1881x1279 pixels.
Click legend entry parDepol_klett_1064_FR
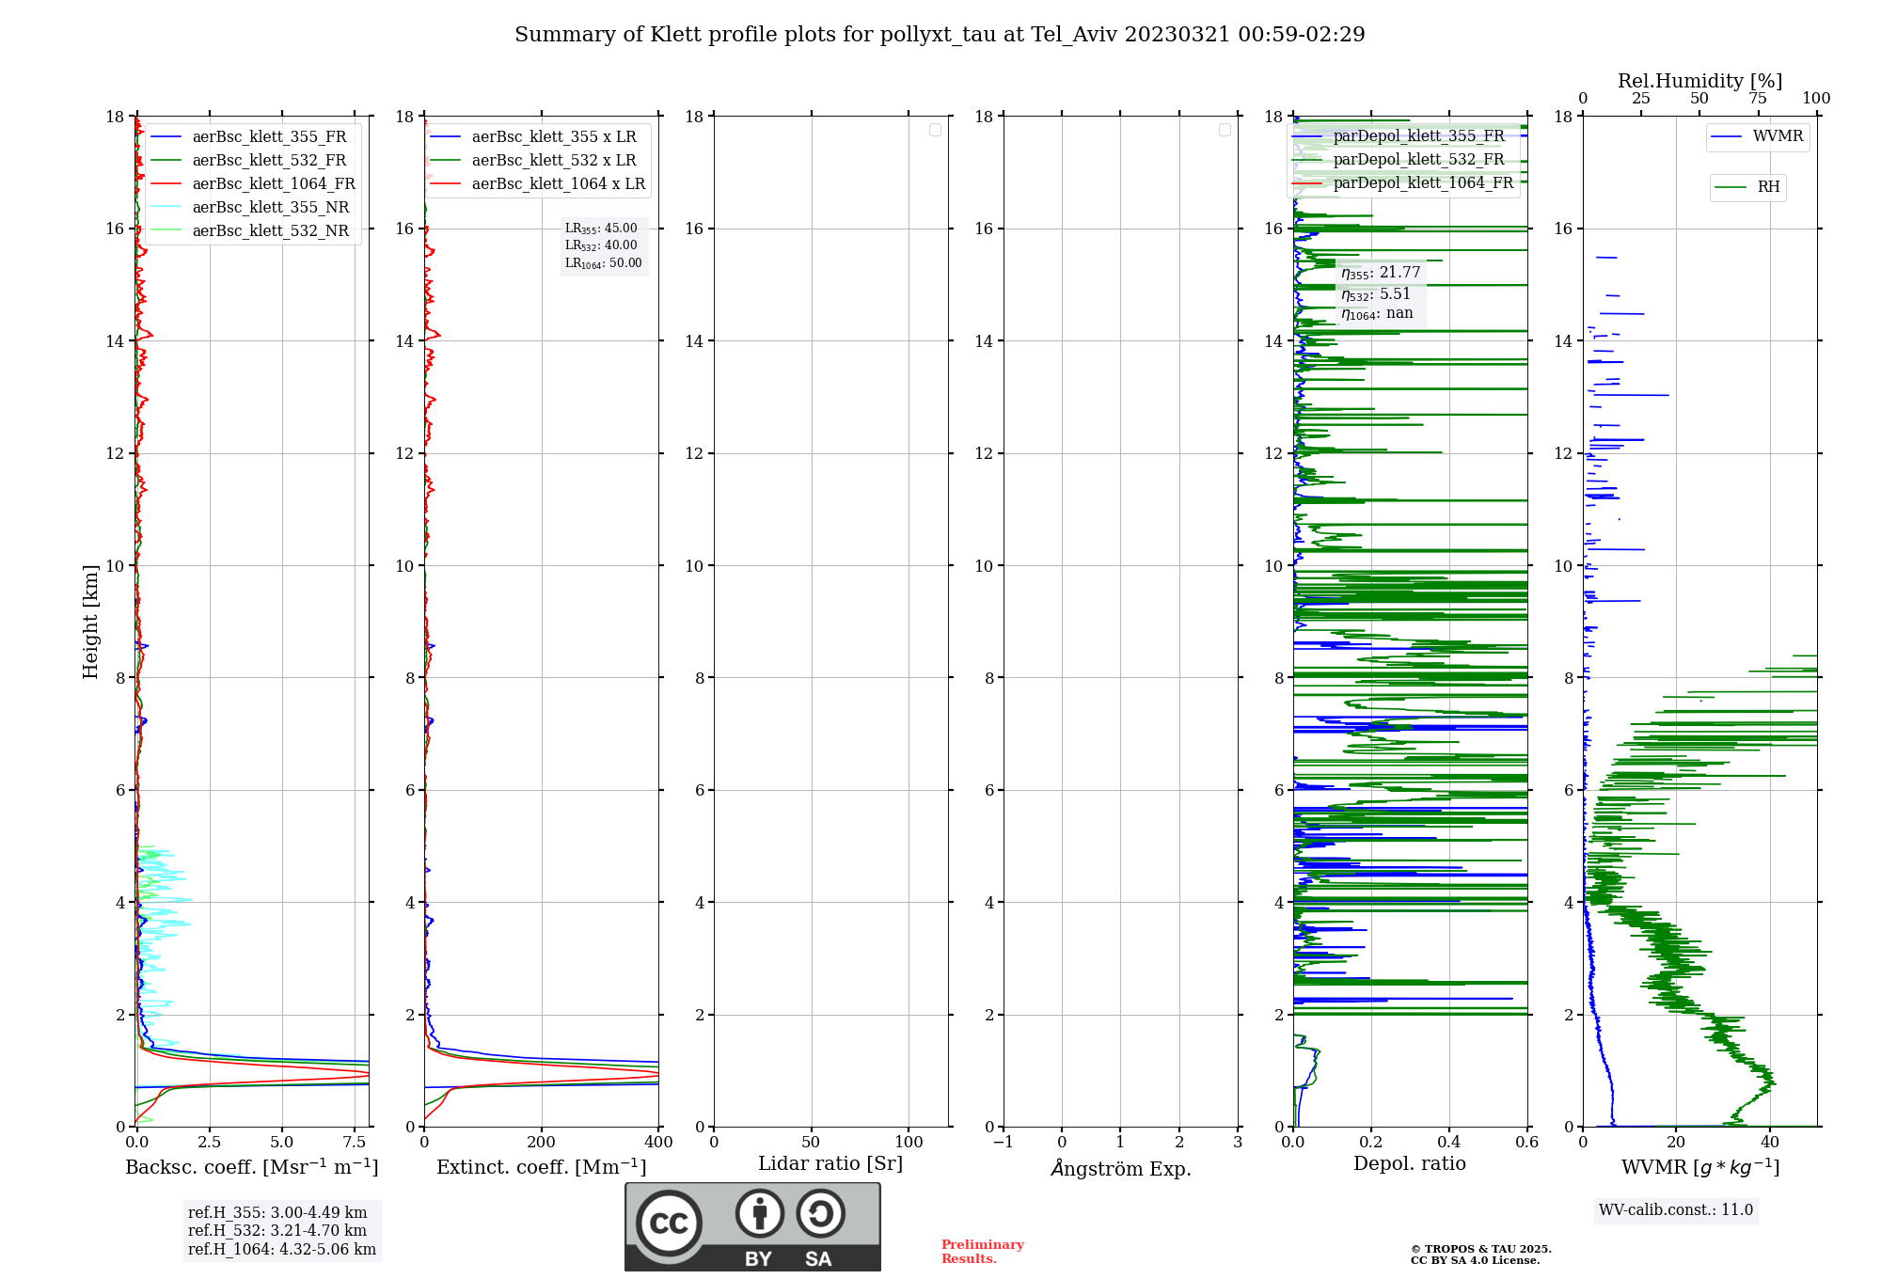tap(1403, 182)
